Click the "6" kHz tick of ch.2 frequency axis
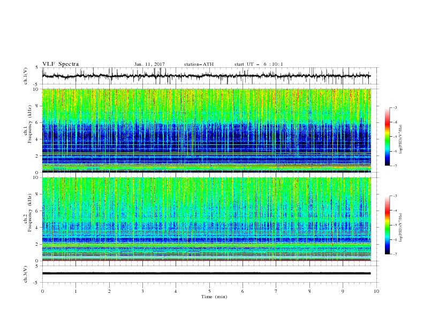Image resolution: width=424 pixels, height=327 pixels. [37, 211]
